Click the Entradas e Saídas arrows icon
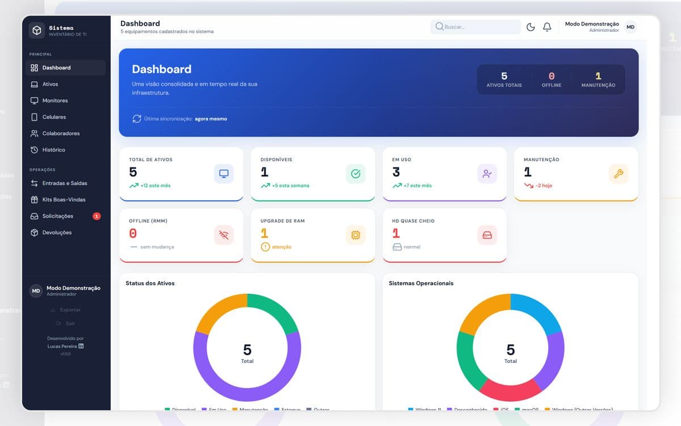This screenshot has height=426, width=681. [x=34, y=183]
